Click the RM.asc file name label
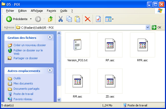This screenshot has height=109, width=166. pyautogui.click(x=78, y=96)
